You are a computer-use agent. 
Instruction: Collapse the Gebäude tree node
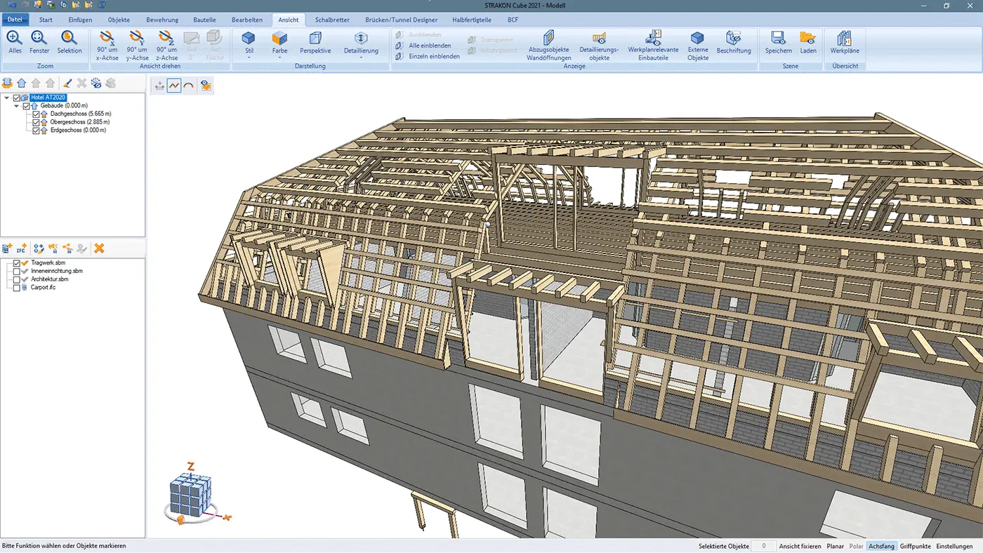pos(16,106)
